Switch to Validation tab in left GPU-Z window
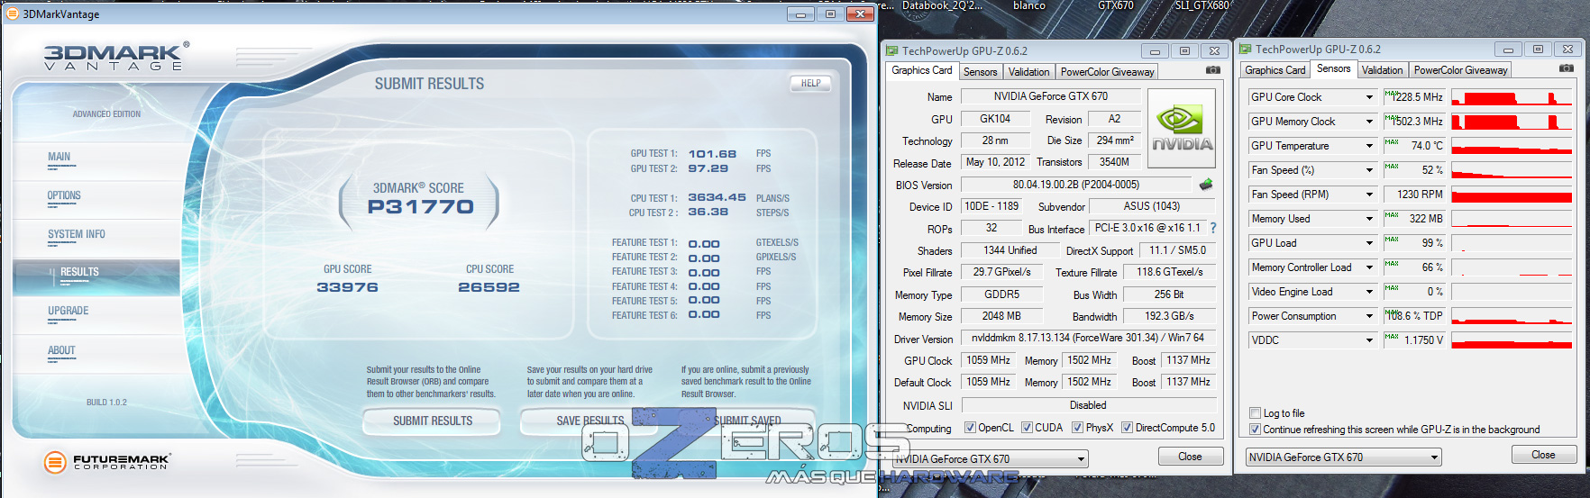This screenshot has height=498, width=1590. click(1028, 72)
